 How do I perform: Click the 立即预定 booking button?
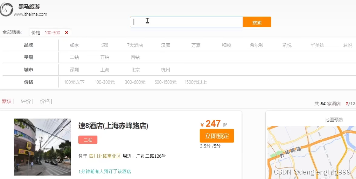click(x=217, y=136)
